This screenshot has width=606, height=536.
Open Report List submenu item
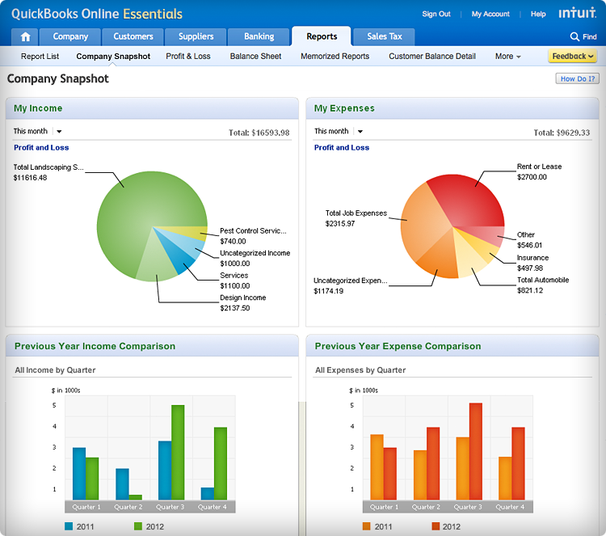pyautogui.click(x=40, y=57)
